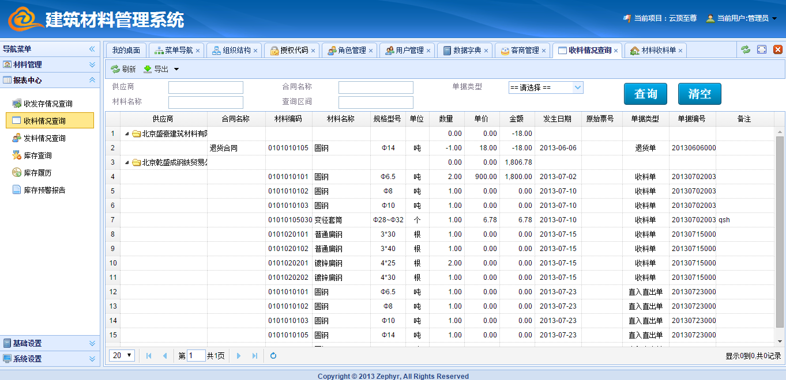Click the 查询区间 input field
Screen dimensions: 786x380
pyautogui.click(x=376, y=102)
